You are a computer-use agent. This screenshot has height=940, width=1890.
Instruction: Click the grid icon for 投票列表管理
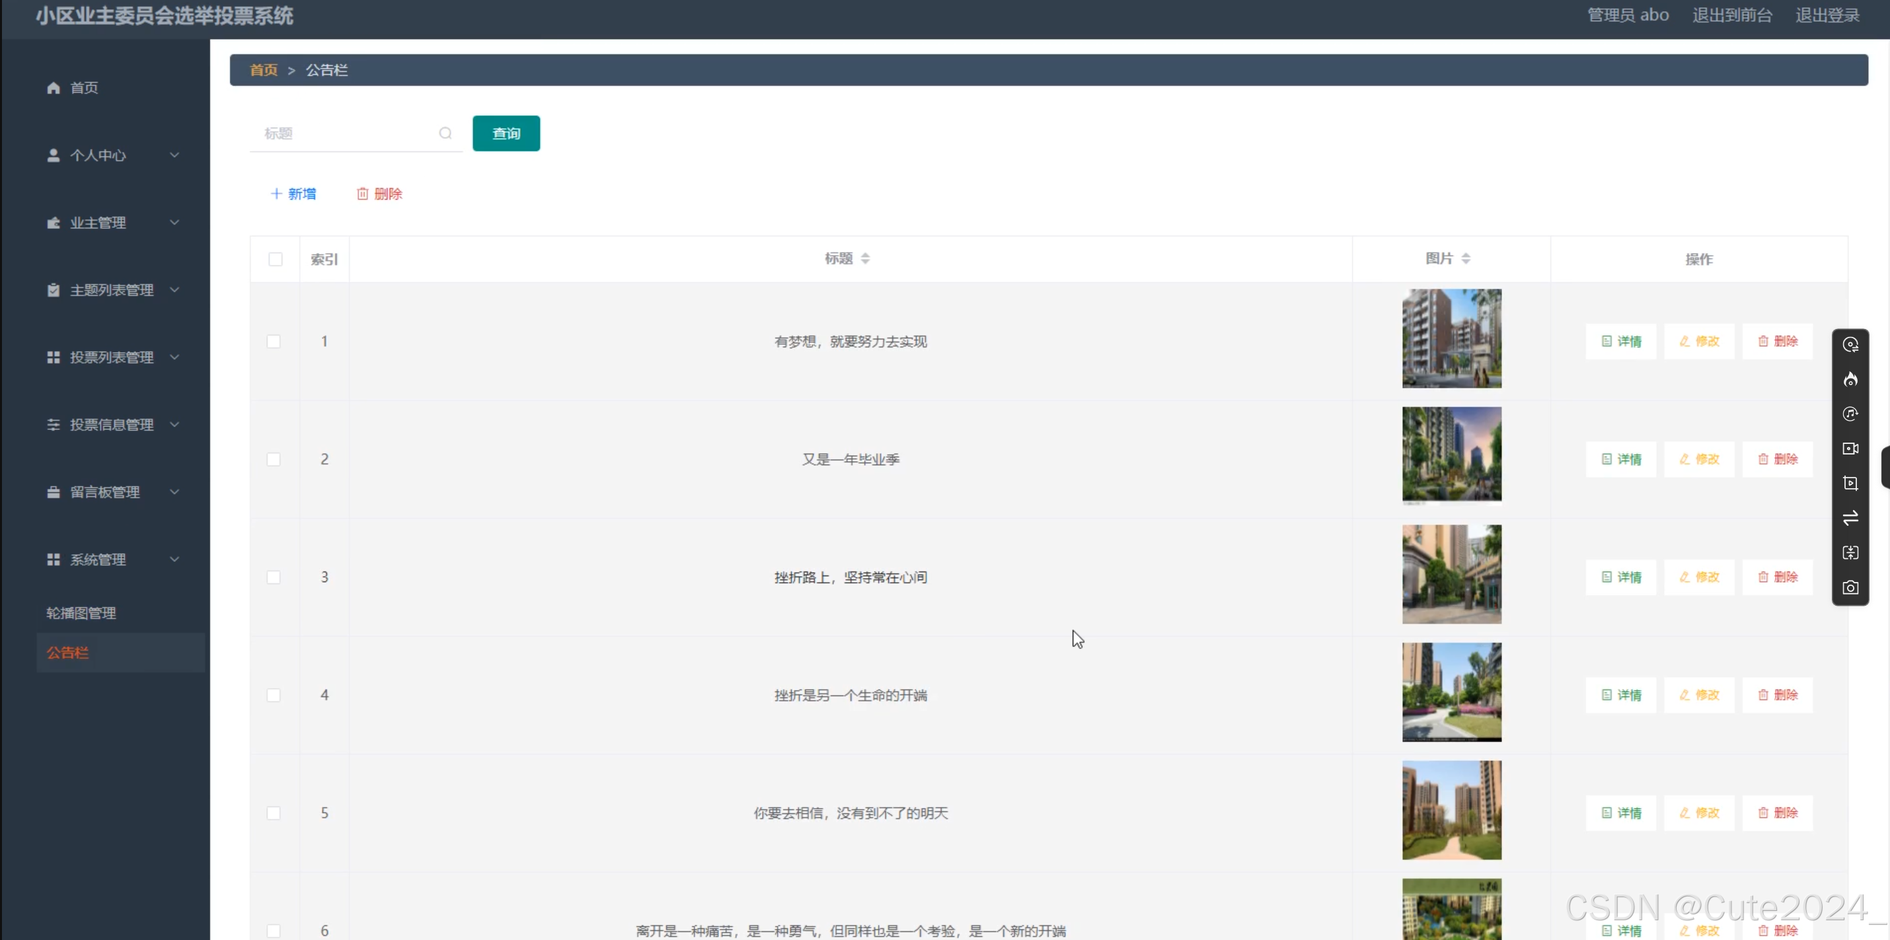[x=54, y=358]
